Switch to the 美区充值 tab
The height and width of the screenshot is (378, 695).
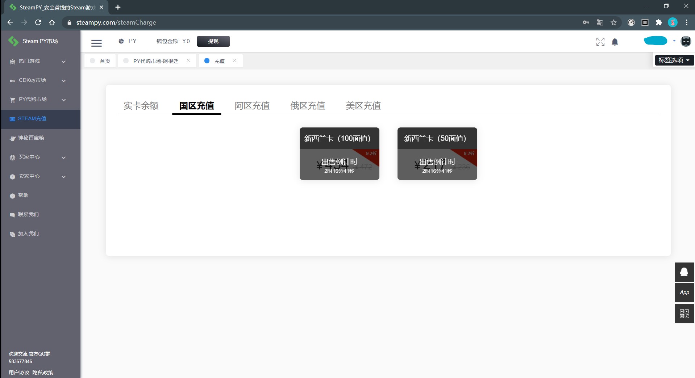click(x=363, y=106)
